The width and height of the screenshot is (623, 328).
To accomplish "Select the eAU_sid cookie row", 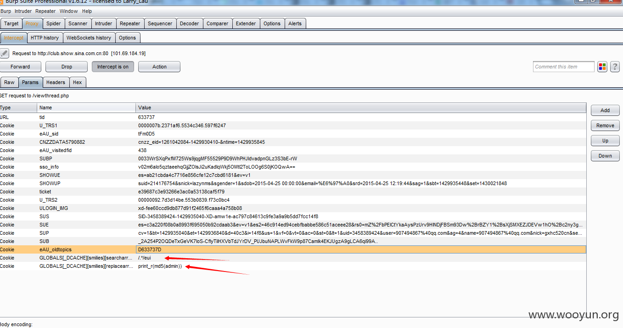I will (x=293, y=134).
